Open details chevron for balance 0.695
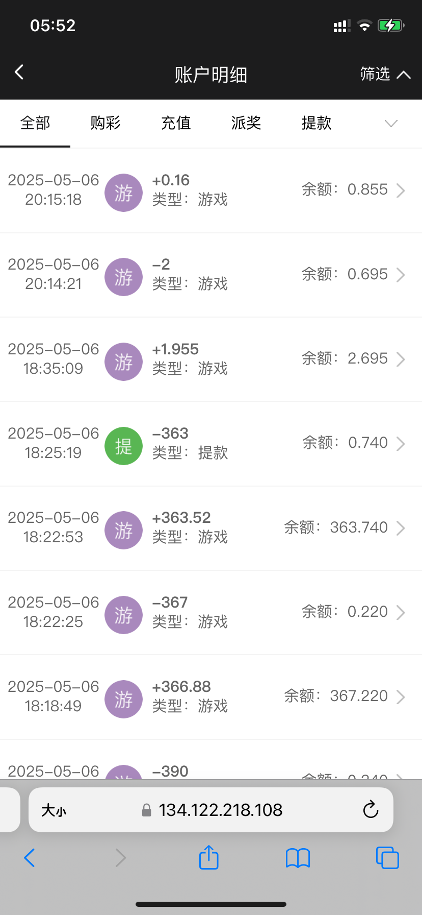Screen dimensions: 422x915 point(401,275)
